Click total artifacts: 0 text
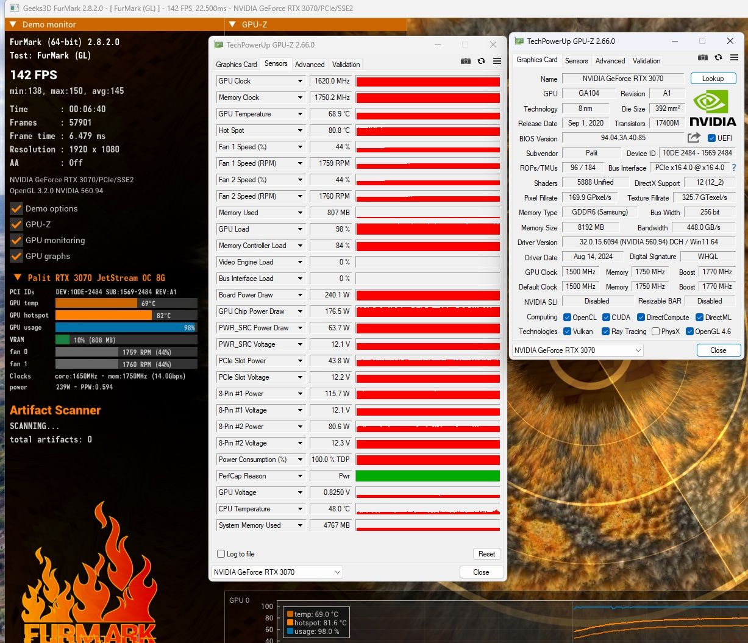 click(51, 439)
